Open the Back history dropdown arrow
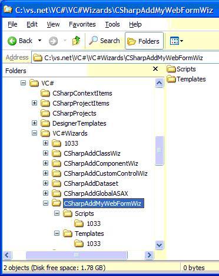The image size is (219, 276). tap(39, 41)
